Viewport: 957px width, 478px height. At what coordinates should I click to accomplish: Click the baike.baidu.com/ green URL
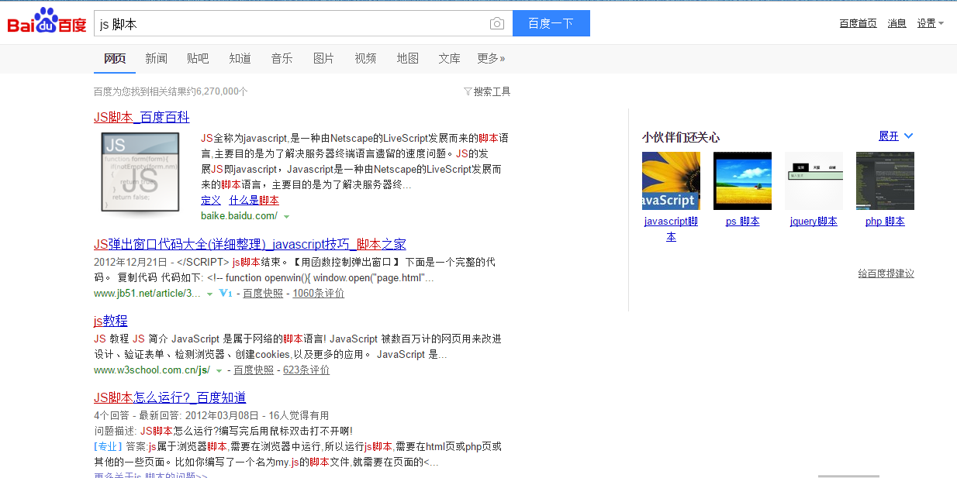pos(239,216)
